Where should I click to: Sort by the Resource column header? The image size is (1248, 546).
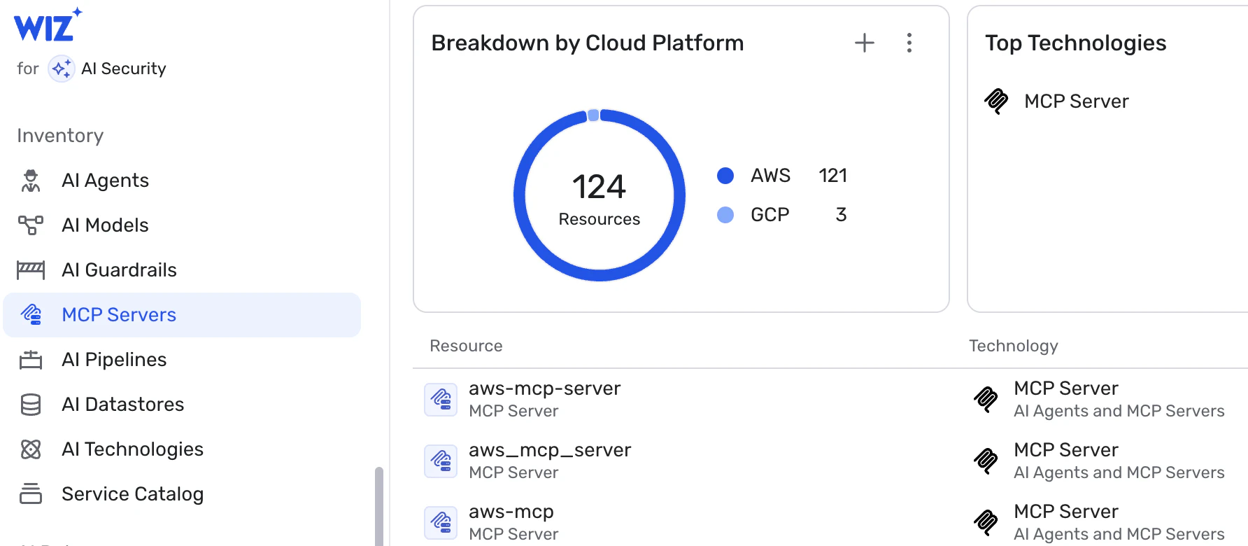click(x=466, y=346)
